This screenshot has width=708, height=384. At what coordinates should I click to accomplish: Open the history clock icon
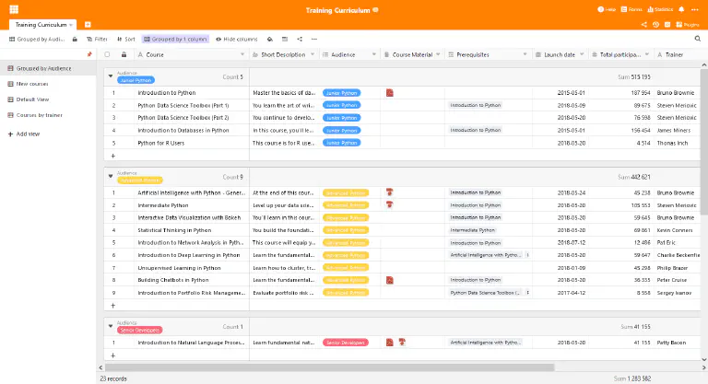point(655,25)
